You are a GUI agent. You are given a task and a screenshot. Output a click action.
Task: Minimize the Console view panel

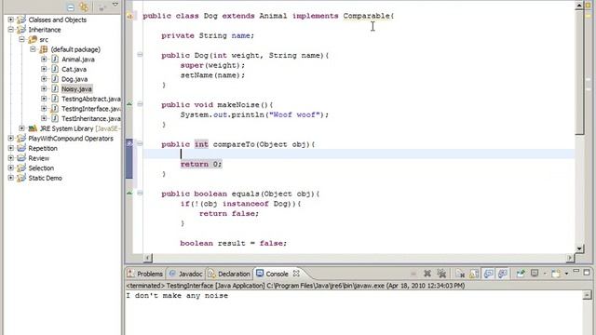pyautogui.click(x=576, y=271)
